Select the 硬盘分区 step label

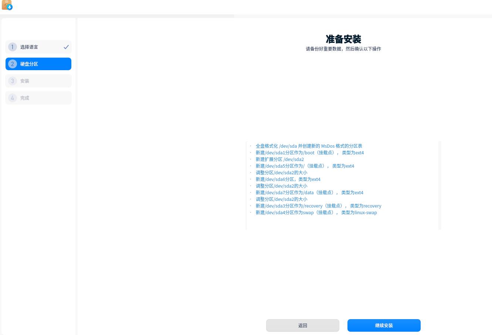pos(29,64)
